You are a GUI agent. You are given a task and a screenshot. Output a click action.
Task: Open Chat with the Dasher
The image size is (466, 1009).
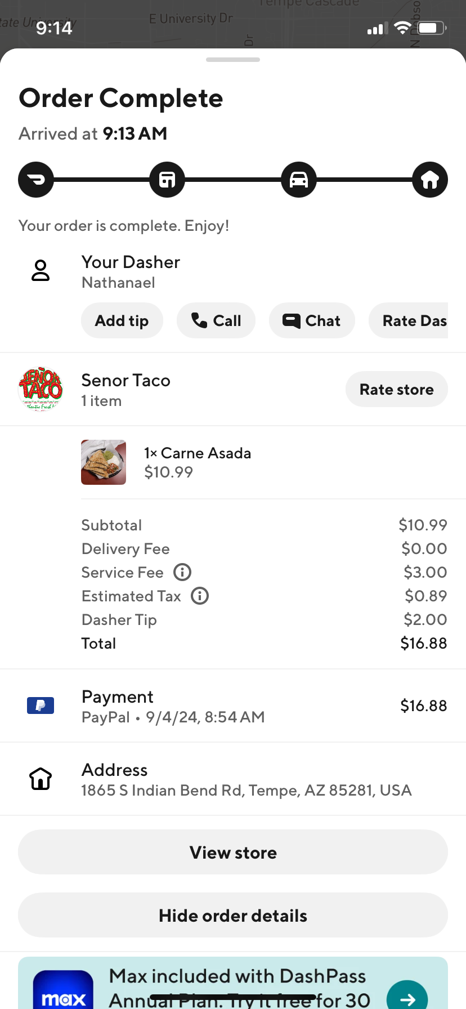click(312, 321)
